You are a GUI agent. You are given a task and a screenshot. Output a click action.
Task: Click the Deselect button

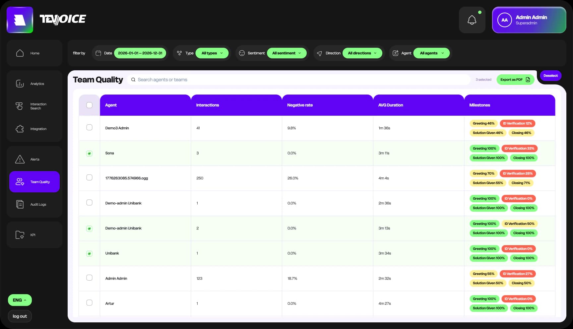click(x=550, y=76)
